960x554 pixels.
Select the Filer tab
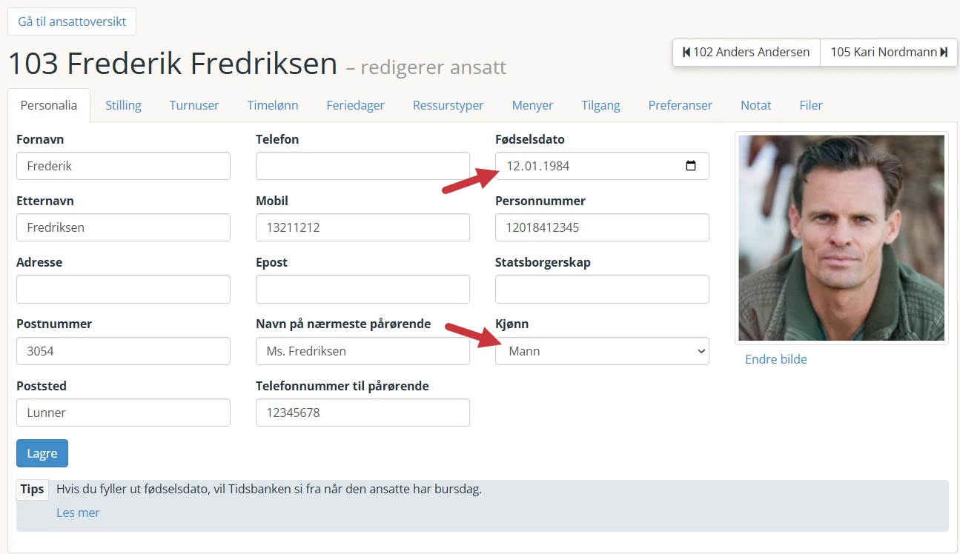[x=811, y=105]
